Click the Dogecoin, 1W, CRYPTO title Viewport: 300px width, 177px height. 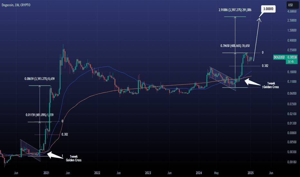16,5
